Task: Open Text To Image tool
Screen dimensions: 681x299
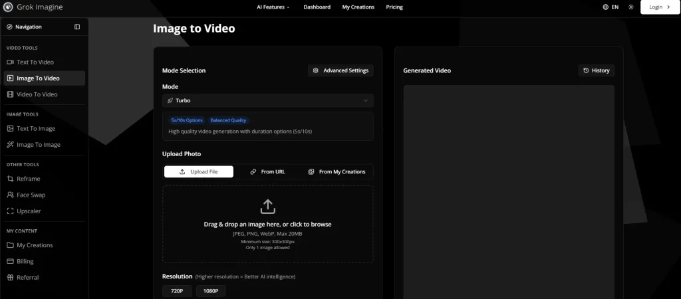Action: point(45,128)
